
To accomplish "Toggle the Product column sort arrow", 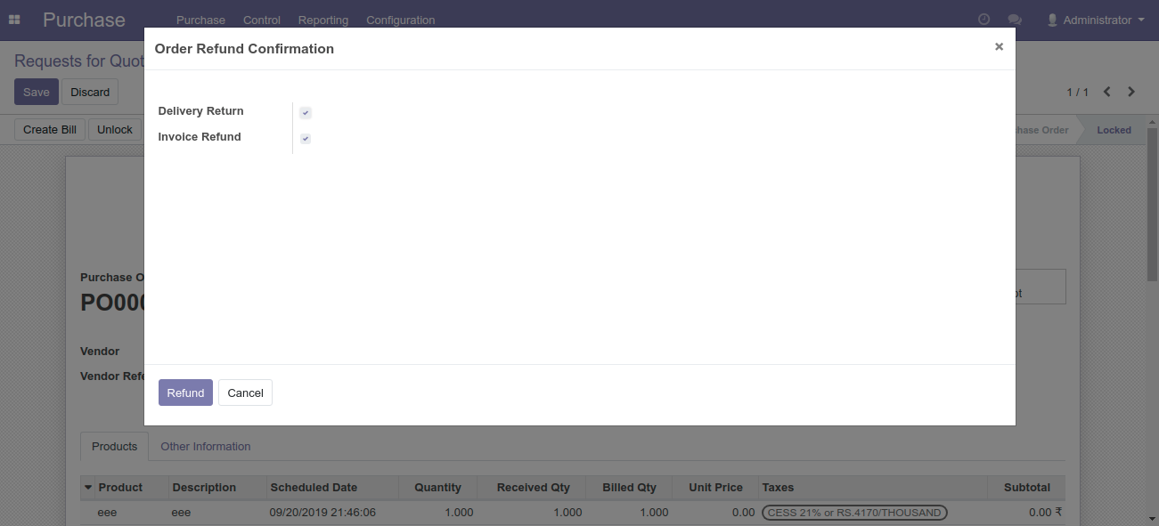I will [x=87, y=487].
